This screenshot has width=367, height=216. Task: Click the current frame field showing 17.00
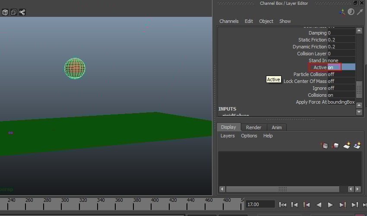click(x=260, y=204)
